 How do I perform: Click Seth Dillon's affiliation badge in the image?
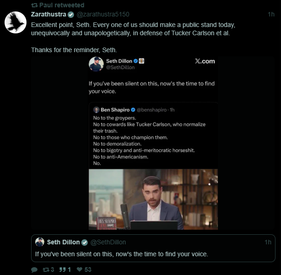(142, 61)
